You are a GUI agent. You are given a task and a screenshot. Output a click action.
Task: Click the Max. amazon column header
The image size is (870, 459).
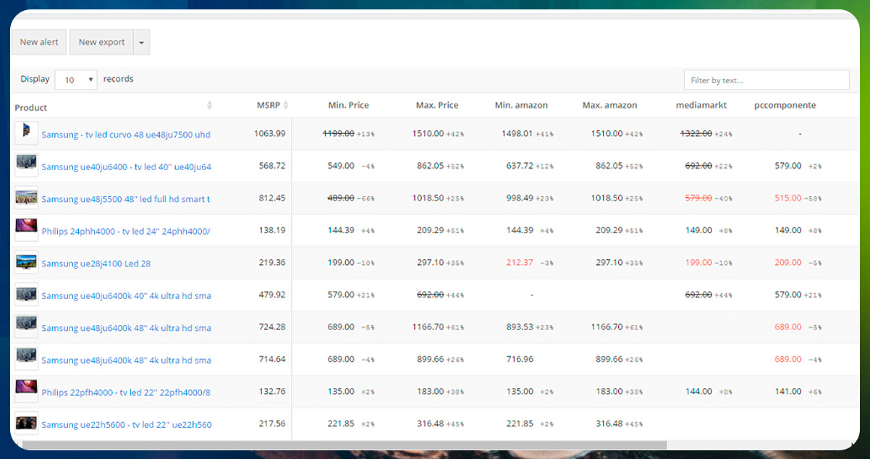pos(609,106)
